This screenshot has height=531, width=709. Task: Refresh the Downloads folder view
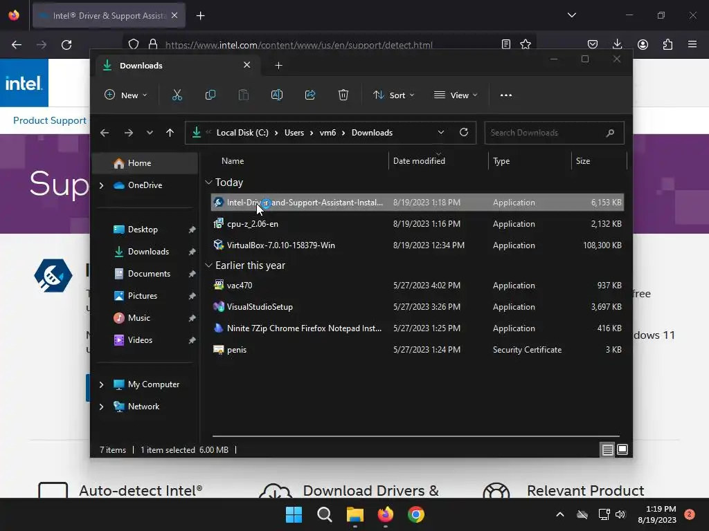[463, 132]
